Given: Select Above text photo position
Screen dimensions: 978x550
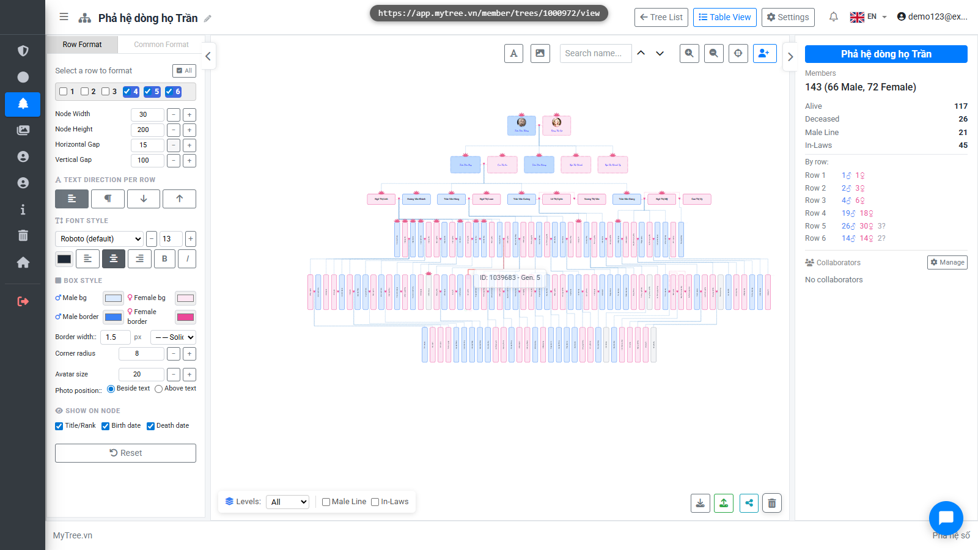Looking at the screenshot, I should click(x=159, y=389).
